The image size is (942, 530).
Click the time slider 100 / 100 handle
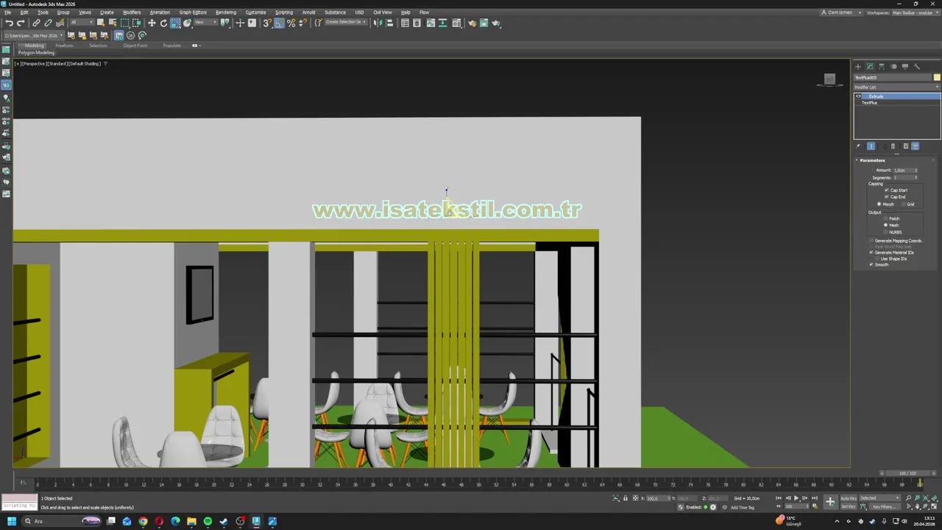907,473
